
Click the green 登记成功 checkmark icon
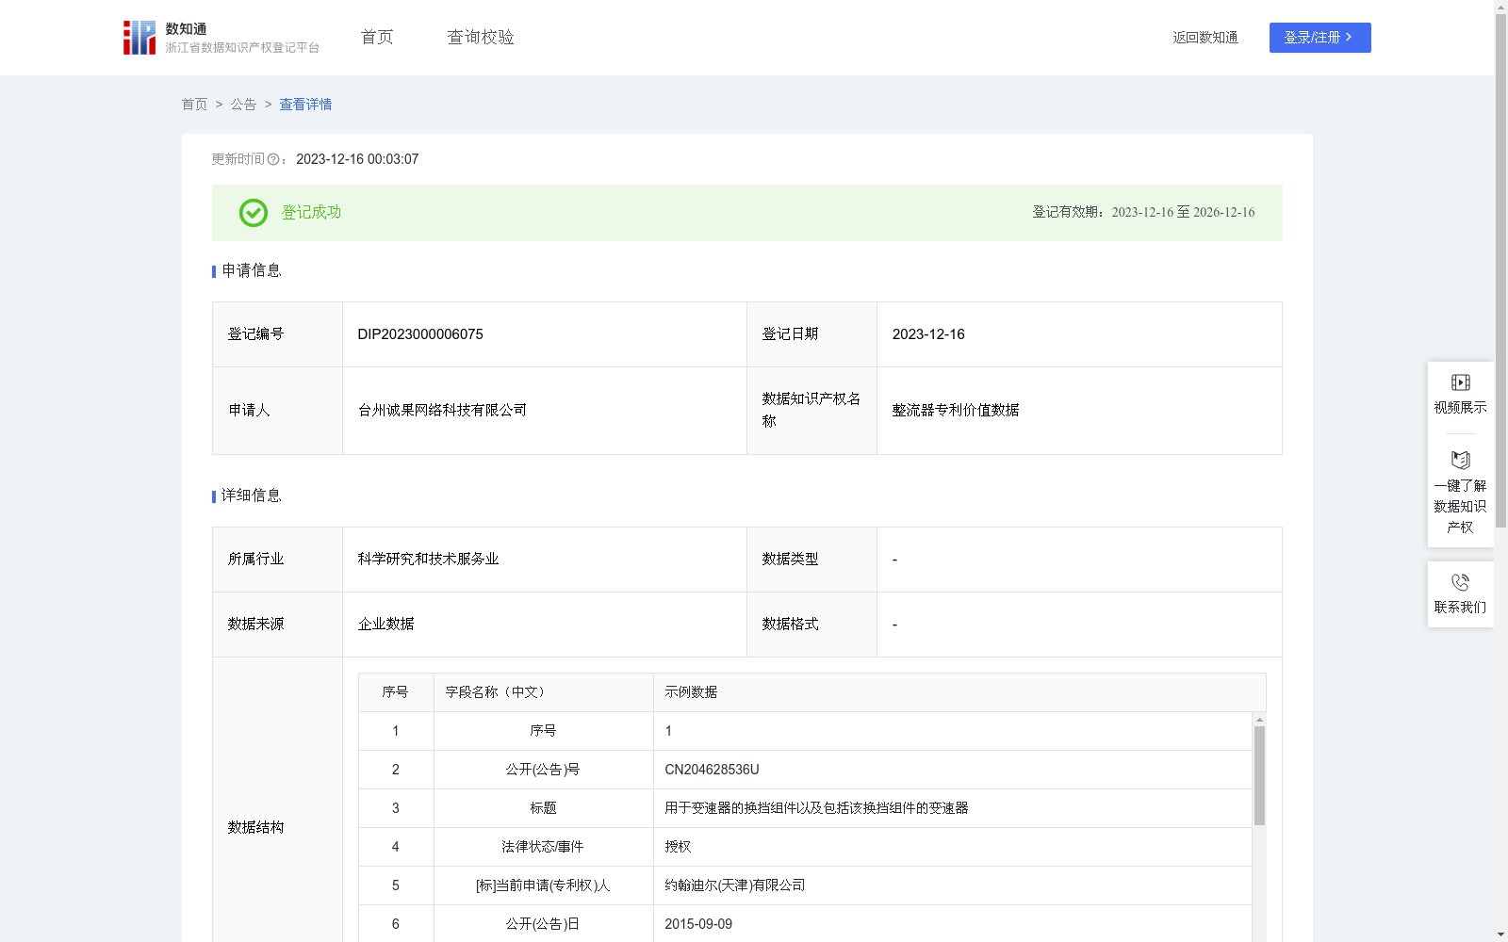coord(253,213)
